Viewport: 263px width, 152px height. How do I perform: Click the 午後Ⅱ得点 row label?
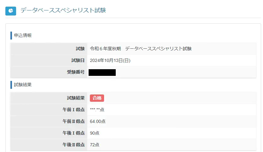[x=73, y=145]
